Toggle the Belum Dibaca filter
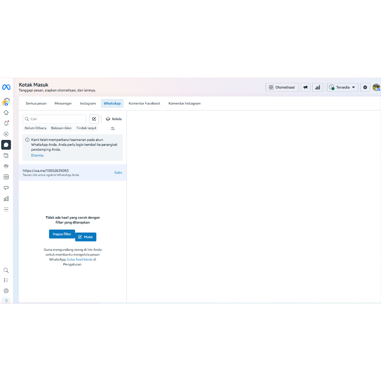 coord(35,128)
